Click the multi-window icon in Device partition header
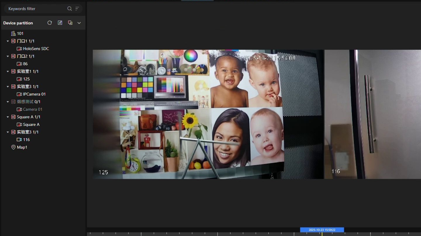 click(x=70, y=23)
